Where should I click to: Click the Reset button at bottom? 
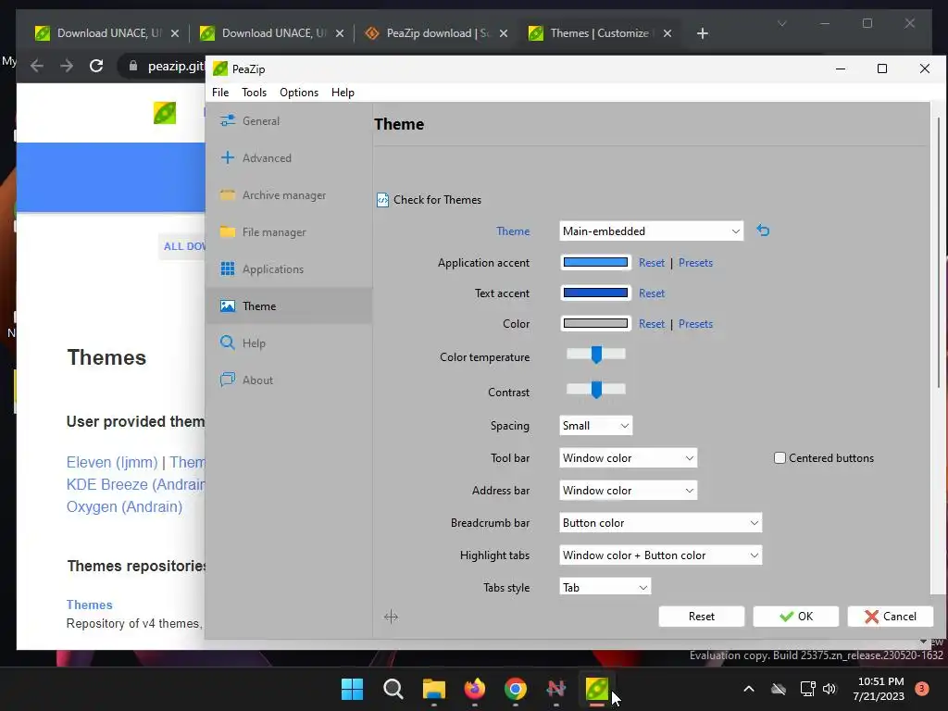pos(702,616)
